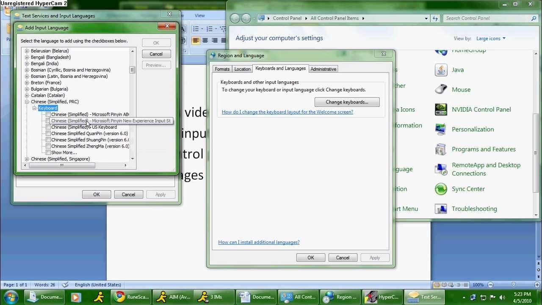This screenshot has height=305, width=542.
Task: Click Change keyboards button
Action: 347,102
